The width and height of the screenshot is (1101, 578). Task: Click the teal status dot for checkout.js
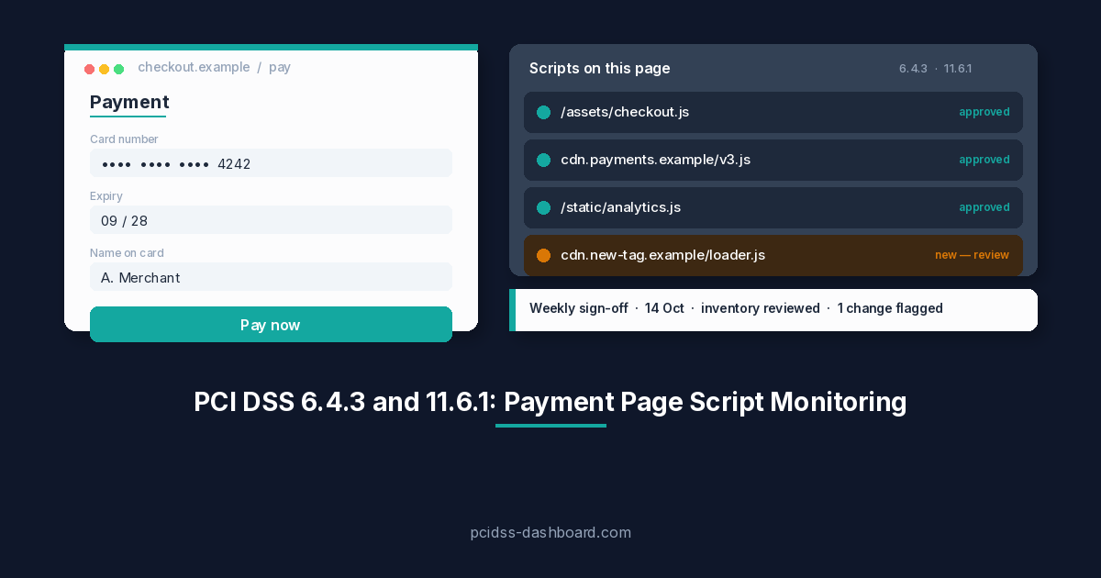coord(543,112)
